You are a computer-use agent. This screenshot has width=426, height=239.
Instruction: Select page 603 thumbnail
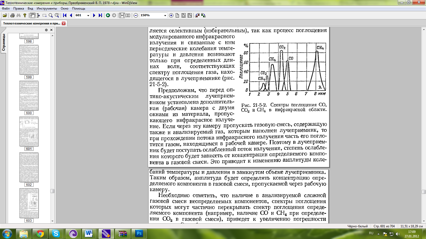(29, 203)
